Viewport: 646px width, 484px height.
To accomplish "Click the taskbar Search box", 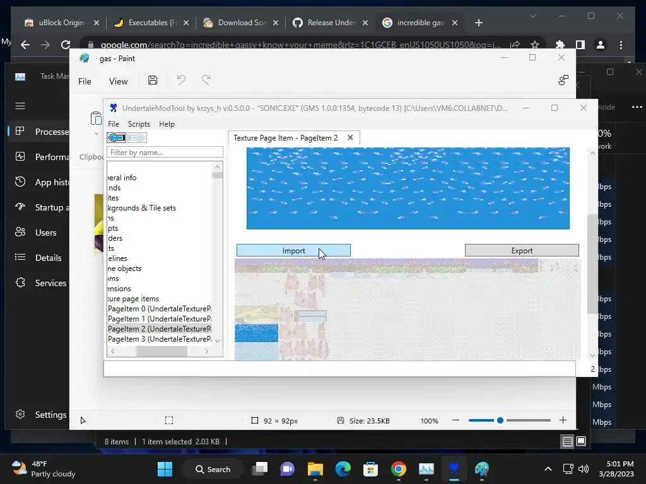I will coord(213,469).
